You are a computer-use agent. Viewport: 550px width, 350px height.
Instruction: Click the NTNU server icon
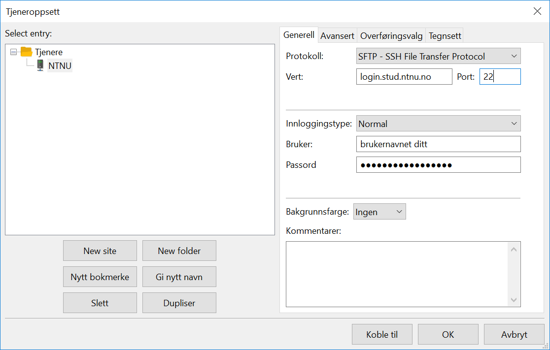[x=40, y=65]
